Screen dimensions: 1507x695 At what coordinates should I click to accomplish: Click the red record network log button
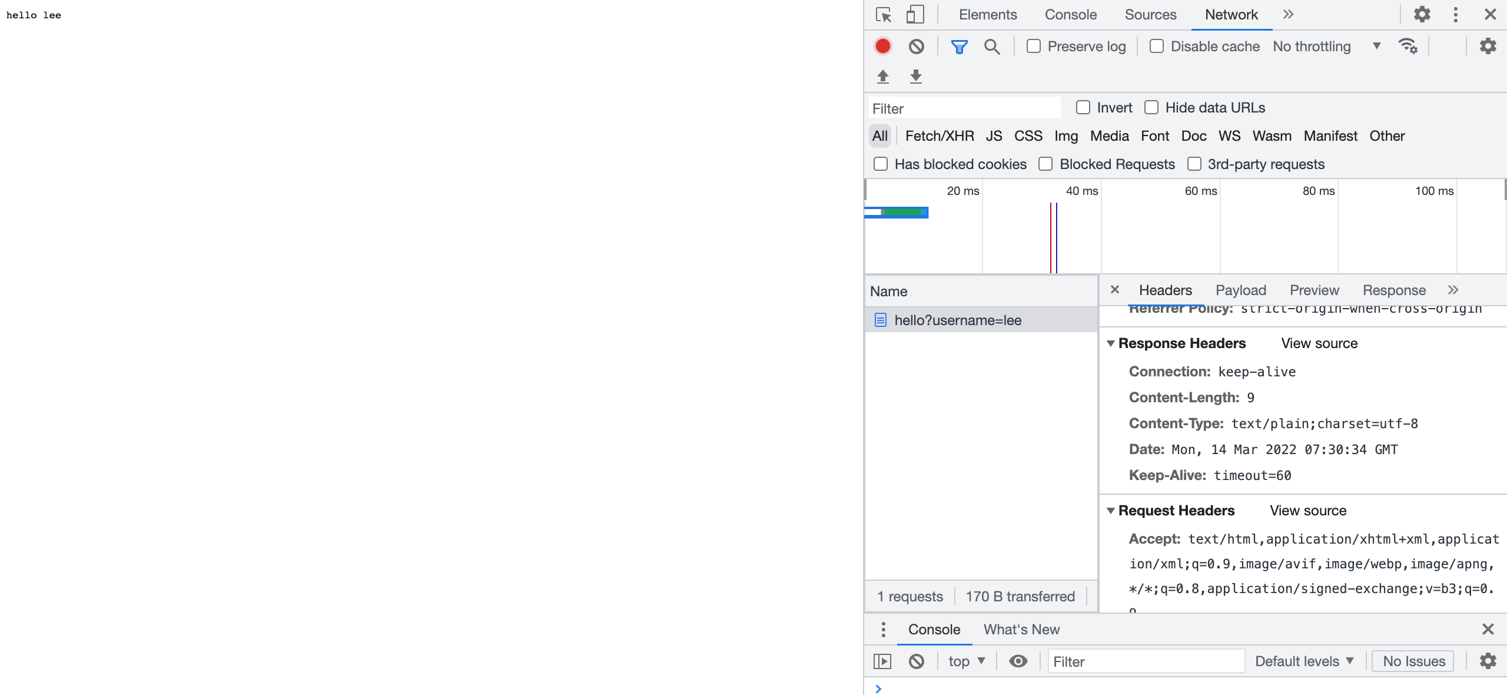[x=882, y=47]
